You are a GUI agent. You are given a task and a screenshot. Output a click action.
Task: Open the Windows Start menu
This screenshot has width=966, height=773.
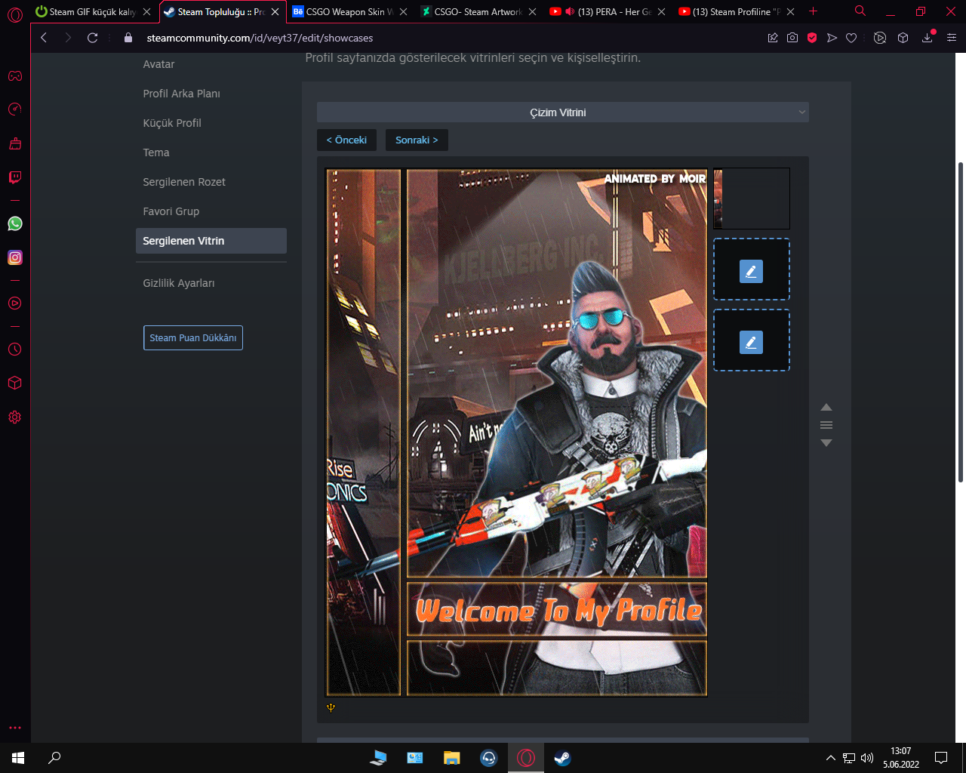pos(18,758)
